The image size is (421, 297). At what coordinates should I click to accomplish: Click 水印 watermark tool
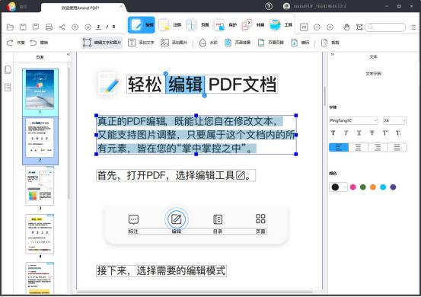[209, 43]
